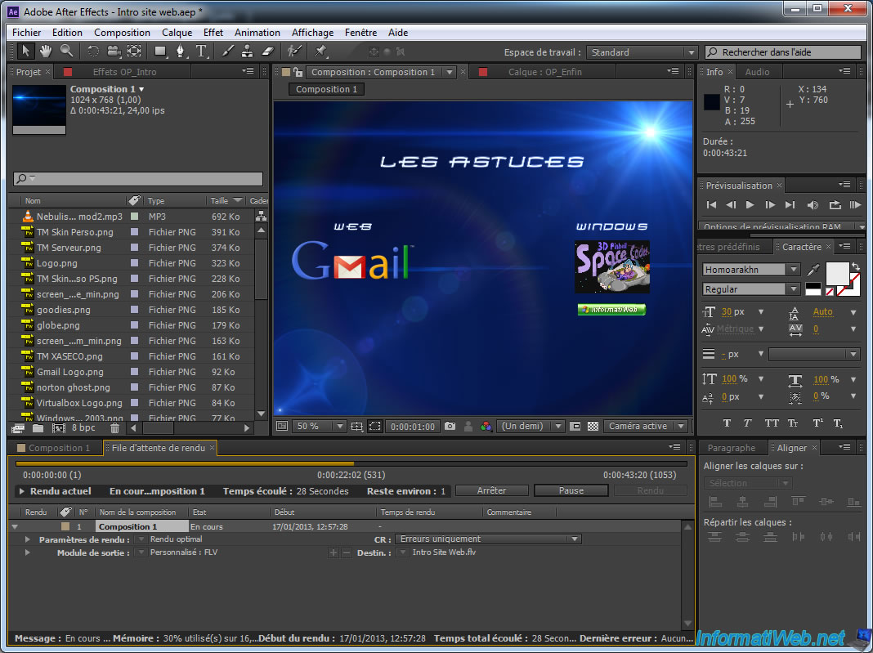Open the Caméra active view dropdown
This screenshot has height=653, width=873.
click(x=646, y=426)
